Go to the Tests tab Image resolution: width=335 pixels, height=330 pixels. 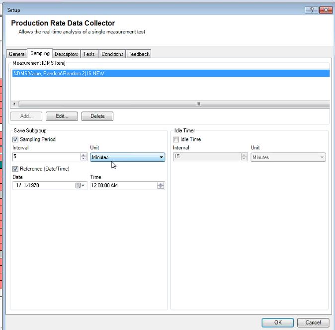click(89, 54)
